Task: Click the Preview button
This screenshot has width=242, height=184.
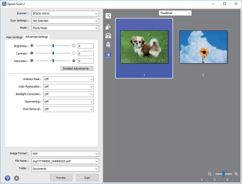Action: pyautogui.click(x=61, y=178)
